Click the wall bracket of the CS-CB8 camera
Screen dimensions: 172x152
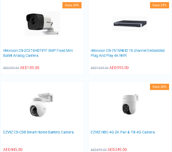[x=46, y=97]
